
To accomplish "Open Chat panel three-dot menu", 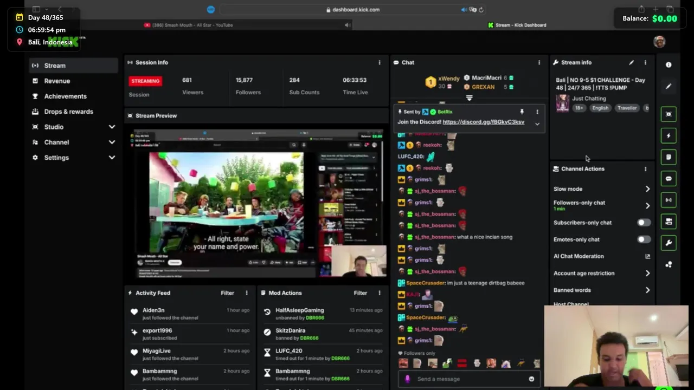I will (539, 62).
